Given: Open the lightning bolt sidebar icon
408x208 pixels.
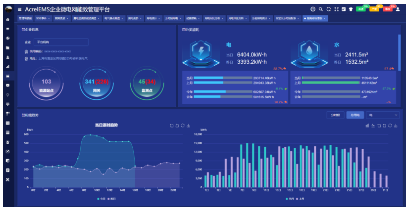Looking at the screenshot, I should pyautogui.click(x=7, y=38).
